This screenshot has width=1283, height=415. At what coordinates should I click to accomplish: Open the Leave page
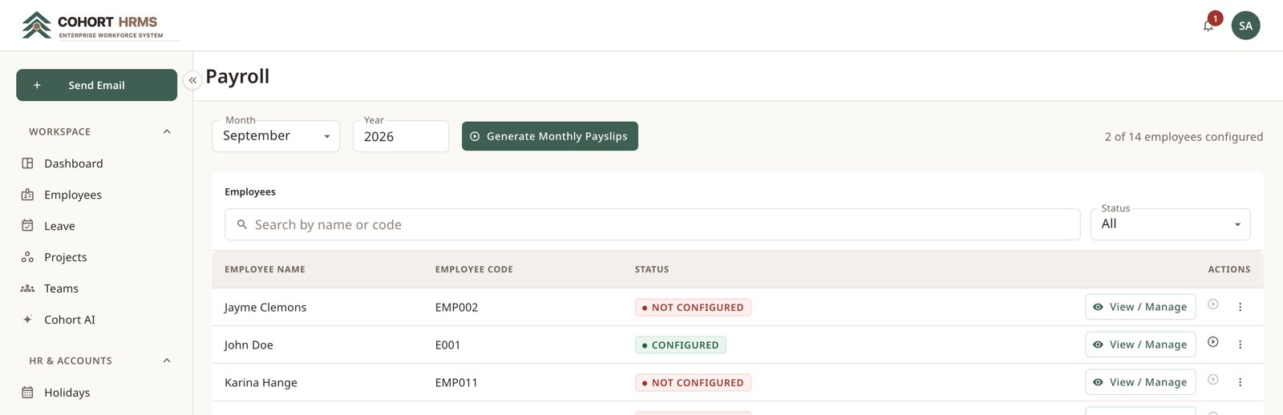(x=96, y=226)
